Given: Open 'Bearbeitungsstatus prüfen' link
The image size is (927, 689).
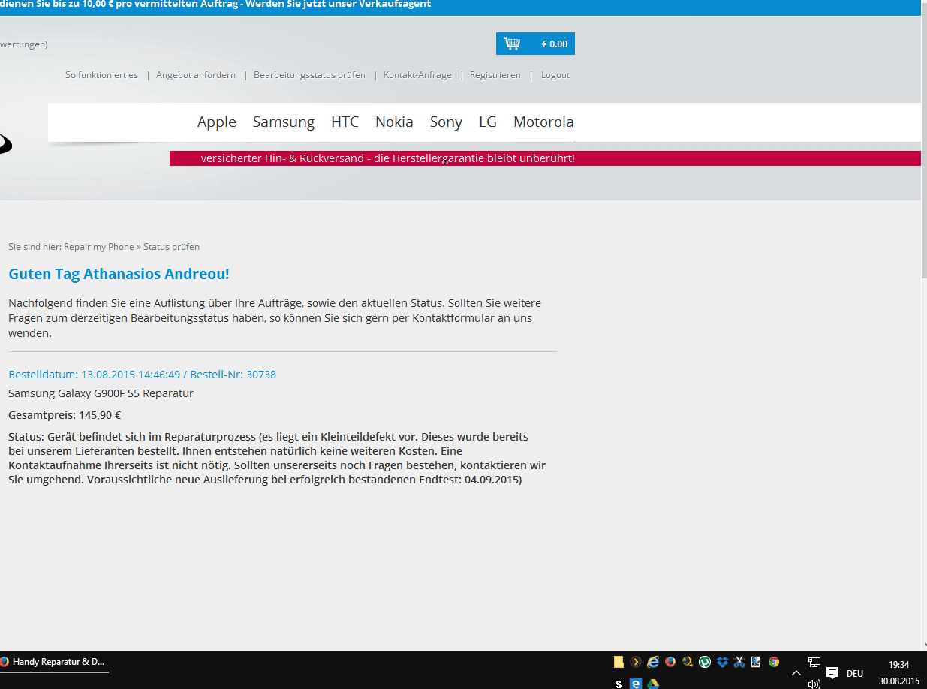Looking at the screenshot, I should tap(309, 75).
